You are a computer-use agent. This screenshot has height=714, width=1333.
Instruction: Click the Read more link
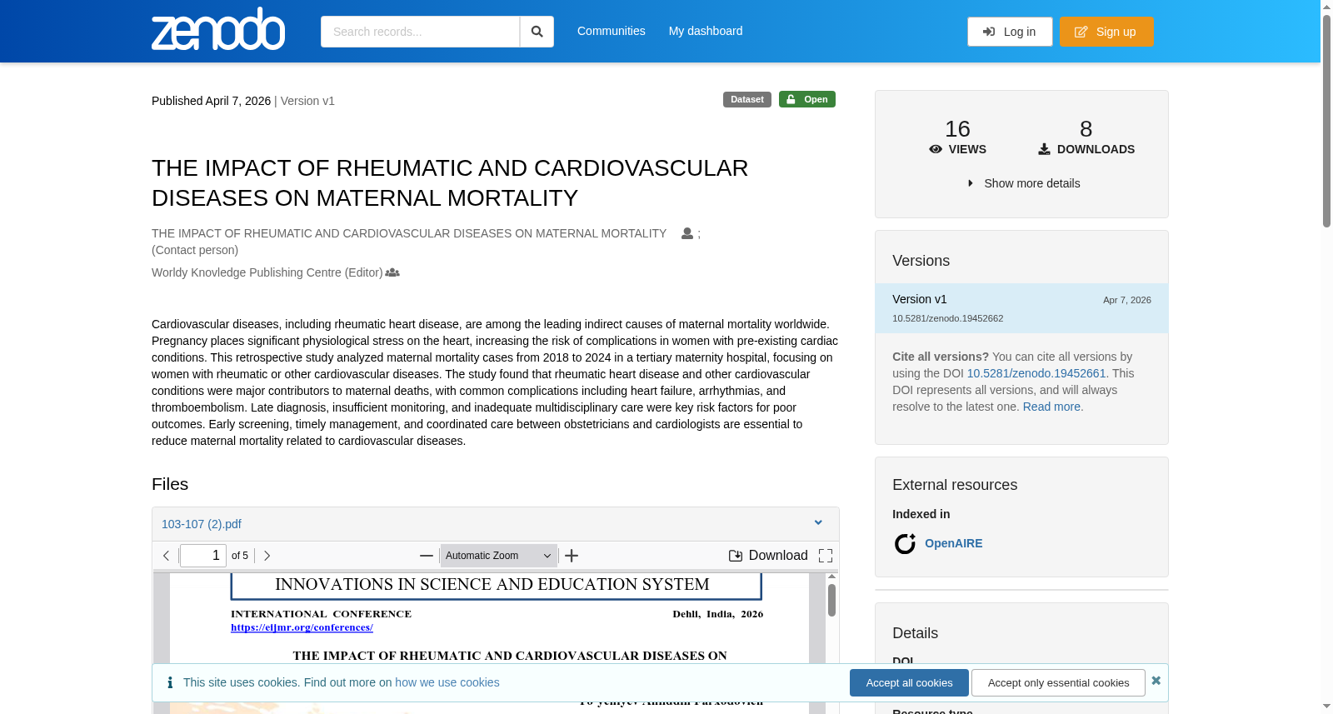1051,407
